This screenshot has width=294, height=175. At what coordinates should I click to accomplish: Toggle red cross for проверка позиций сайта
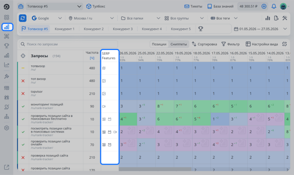pos(23,158)
